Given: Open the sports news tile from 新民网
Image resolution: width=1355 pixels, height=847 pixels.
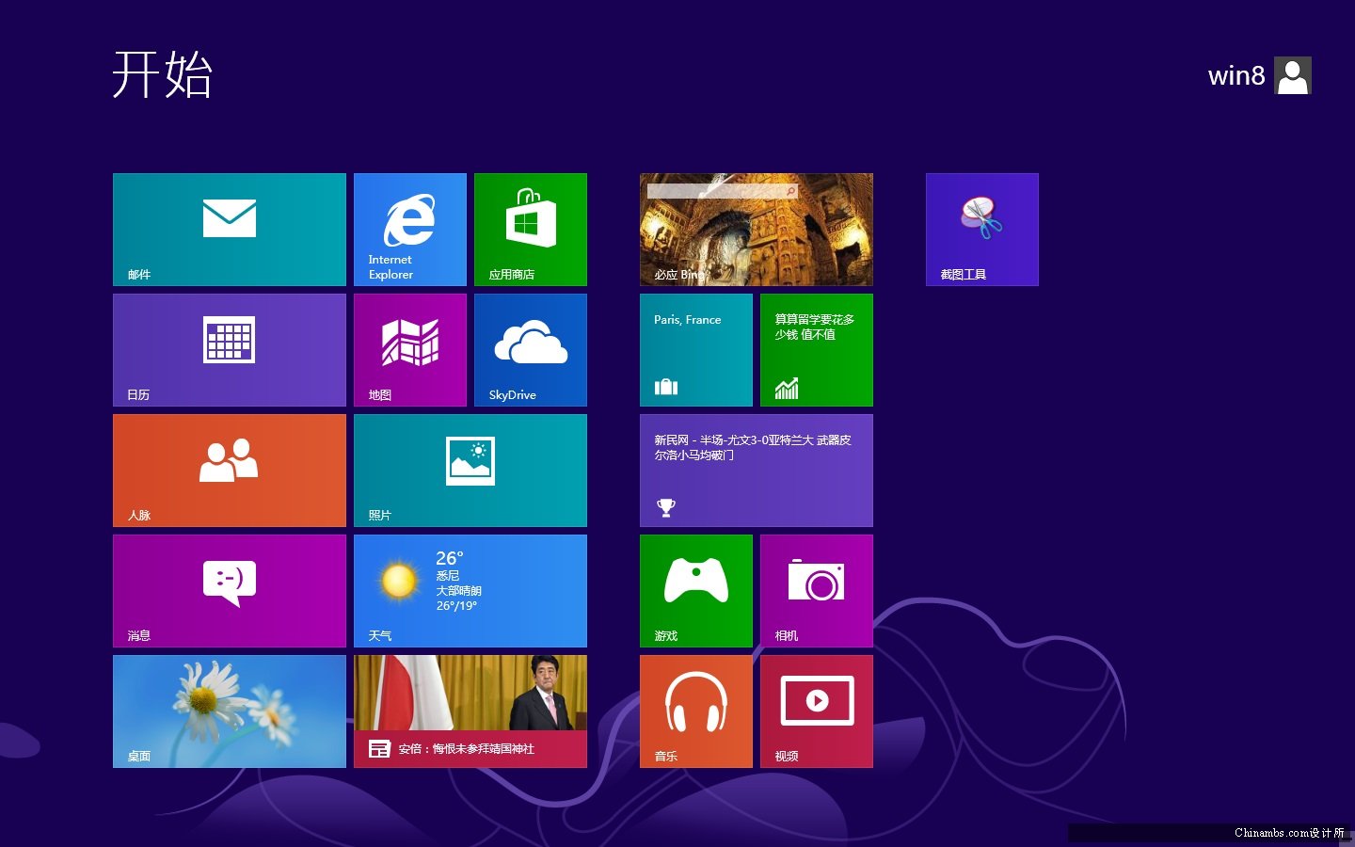Looking at the screenshot, I should tap(756, 470).
